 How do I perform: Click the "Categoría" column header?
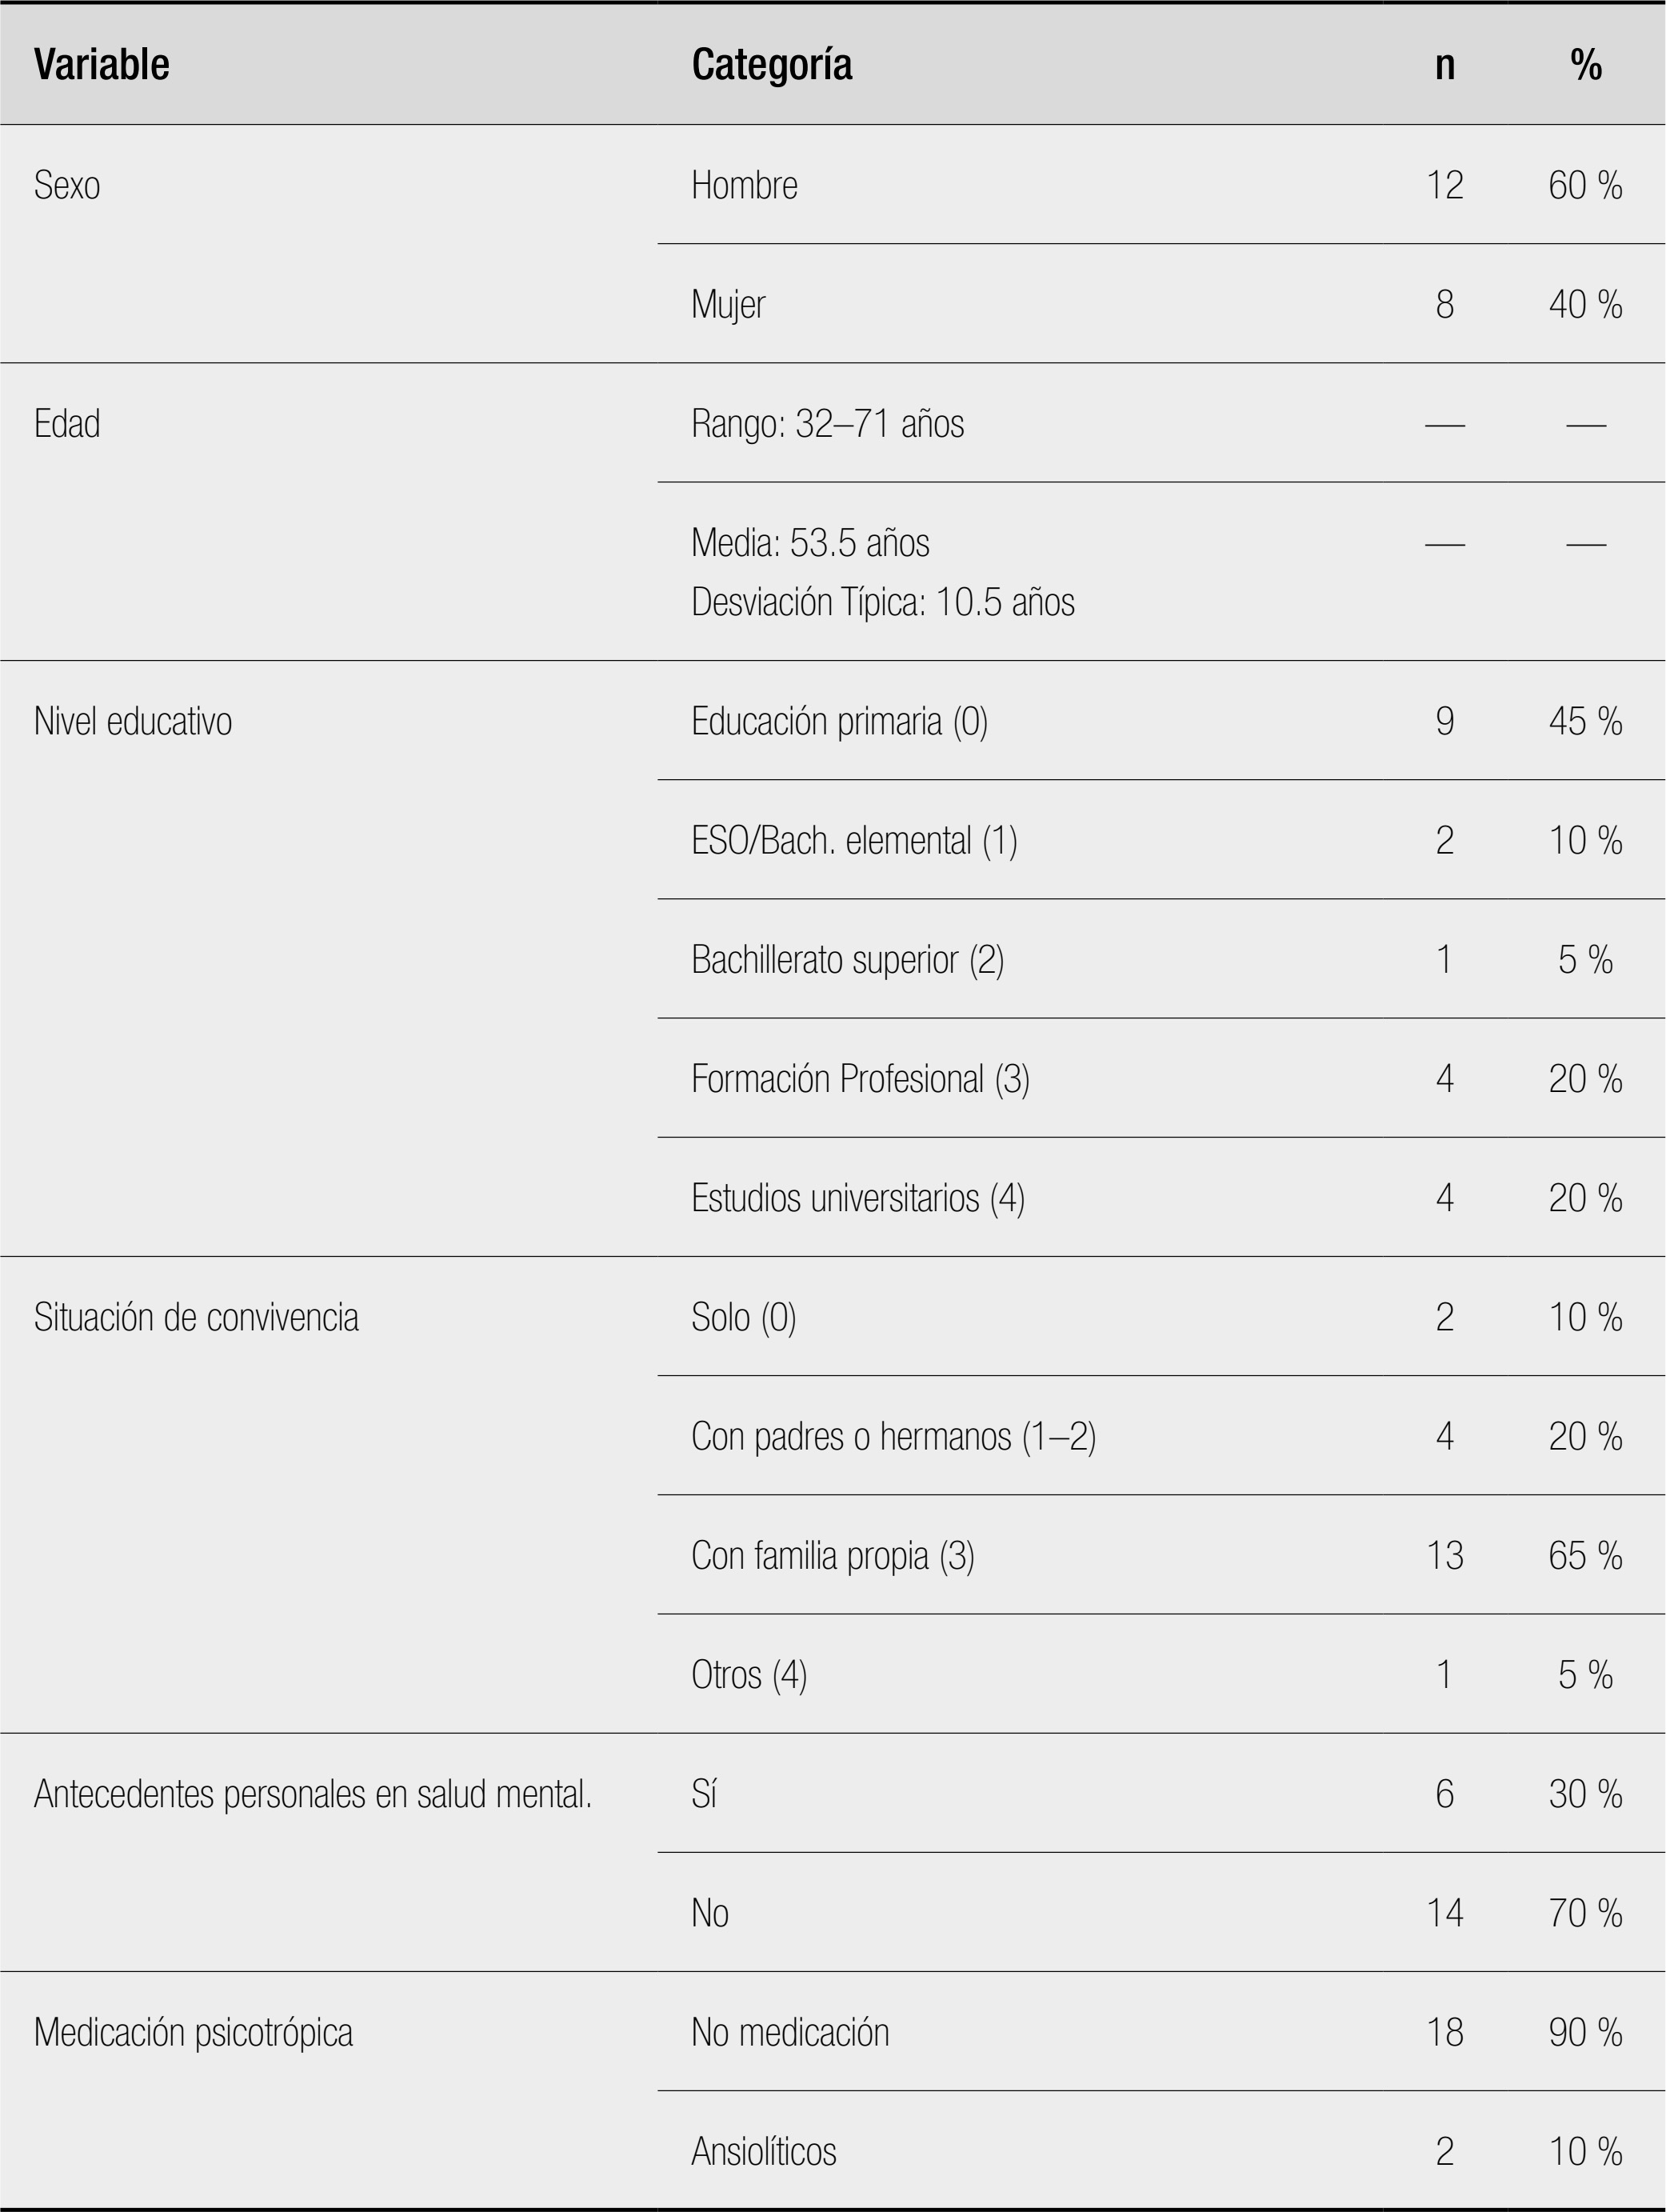tap(771, 65)
